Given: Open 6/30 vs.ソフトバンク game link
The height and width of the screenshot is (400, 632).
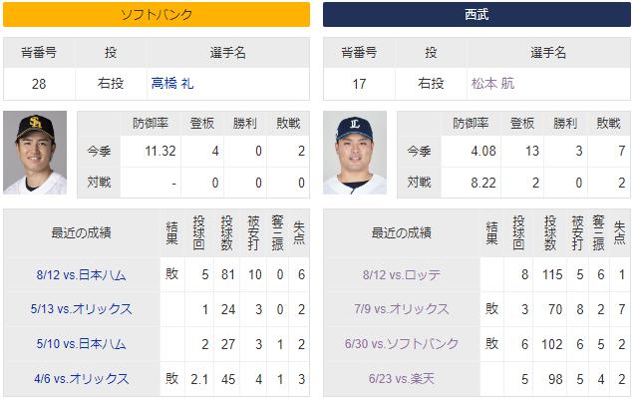Looking at the screenshot, I should pos(402,344).
